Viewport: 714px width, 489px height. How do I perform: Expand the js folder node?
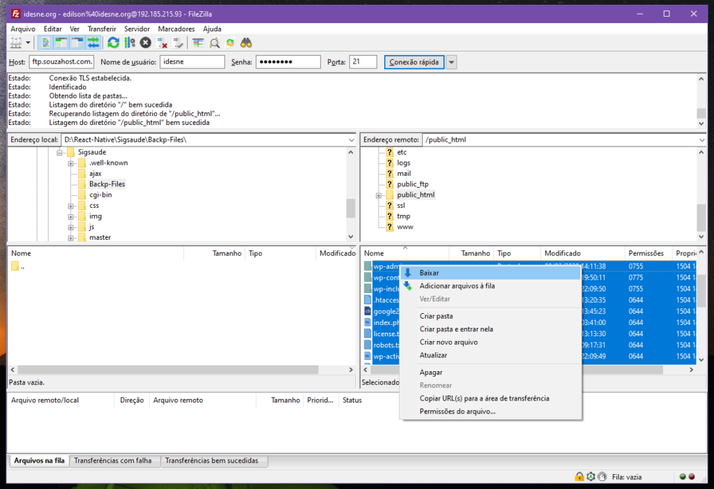click(70, 227)
